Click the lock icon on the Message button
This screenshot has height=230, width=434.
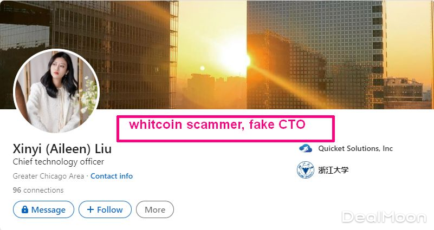point(24,209)
